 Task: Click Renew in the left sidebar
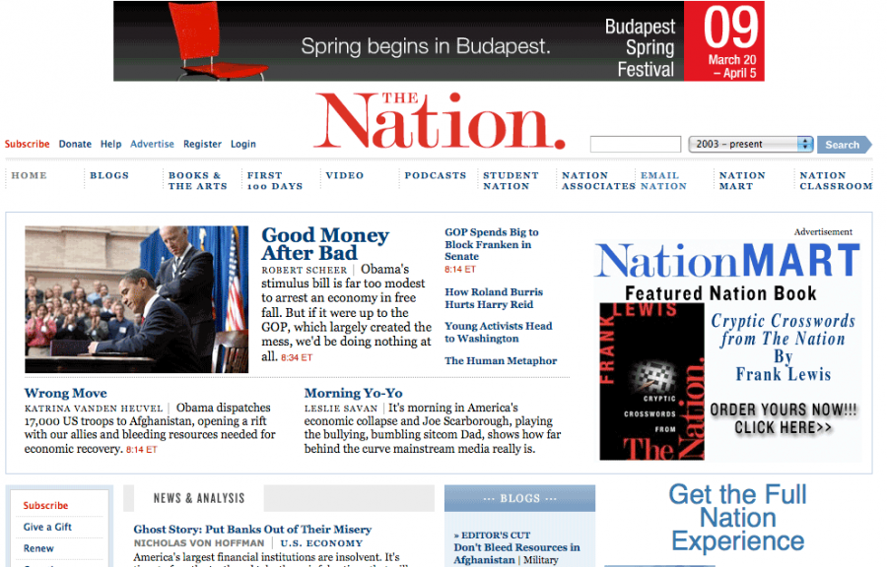pos(38,548)
